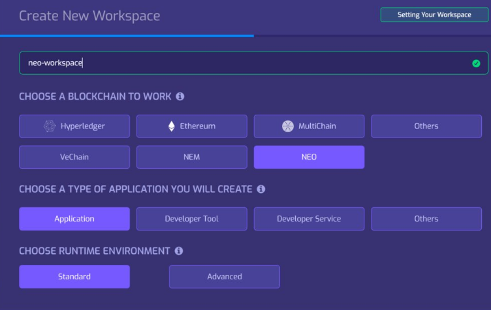
Task: Choose Others in application type section
Action: (x=426, y=219)
